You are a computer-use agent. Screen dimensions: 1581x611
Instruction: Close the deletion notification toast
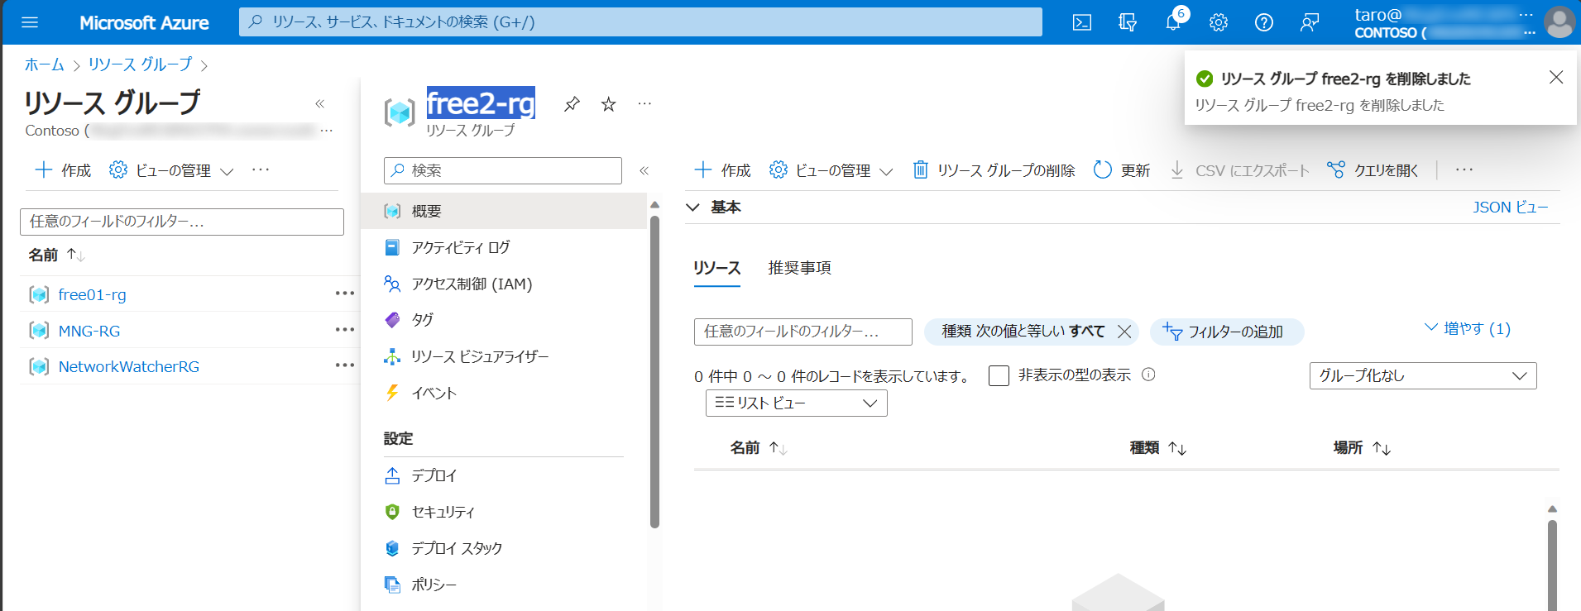(x=1556, y=77)
